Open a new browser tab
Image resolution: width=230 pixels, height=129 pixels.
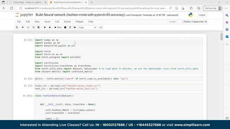92,3
